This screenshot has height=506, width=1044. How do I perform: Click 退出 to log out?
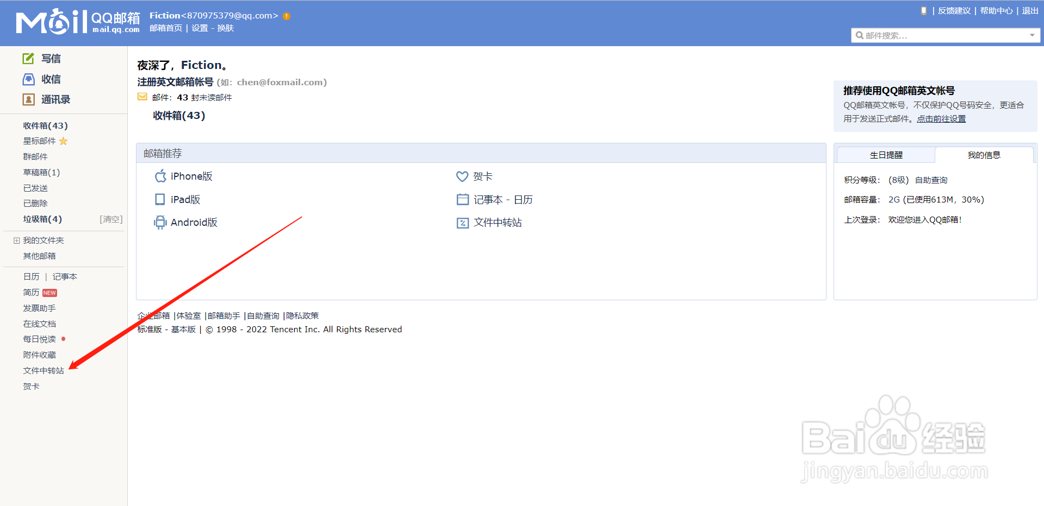(x=1030, y=11)
